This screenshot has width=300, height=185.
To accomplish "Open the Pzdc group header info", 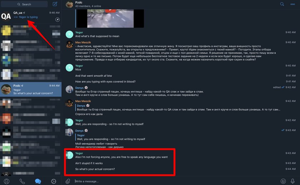I will click(88, 4).
